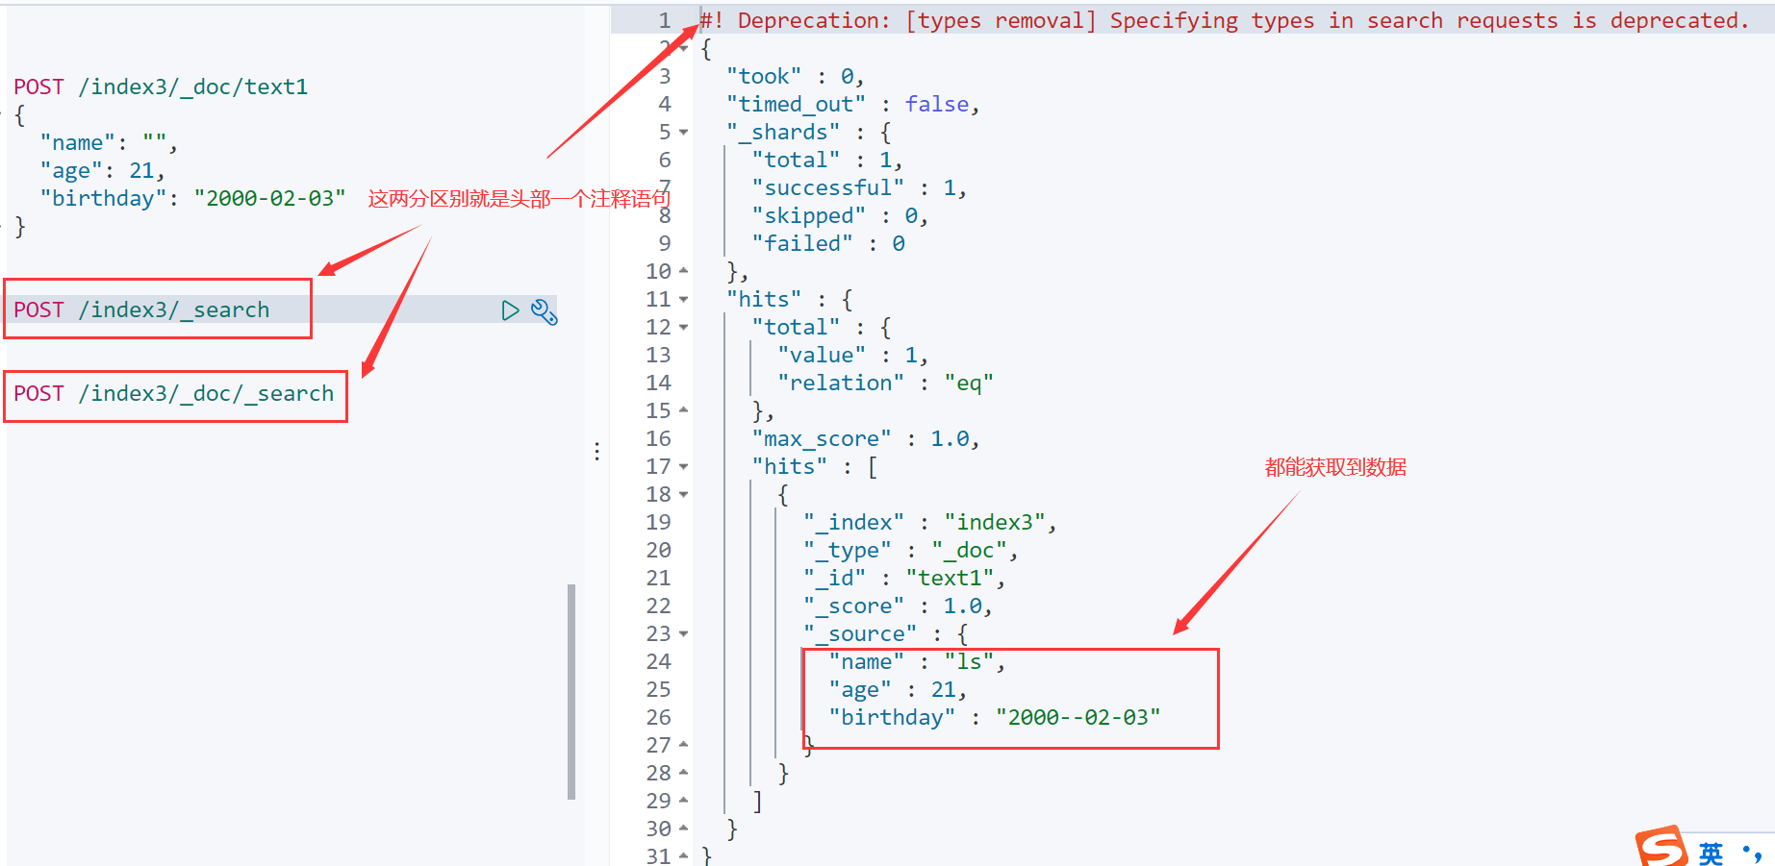Collapse the _shards block at line 5

coord(684,133)
